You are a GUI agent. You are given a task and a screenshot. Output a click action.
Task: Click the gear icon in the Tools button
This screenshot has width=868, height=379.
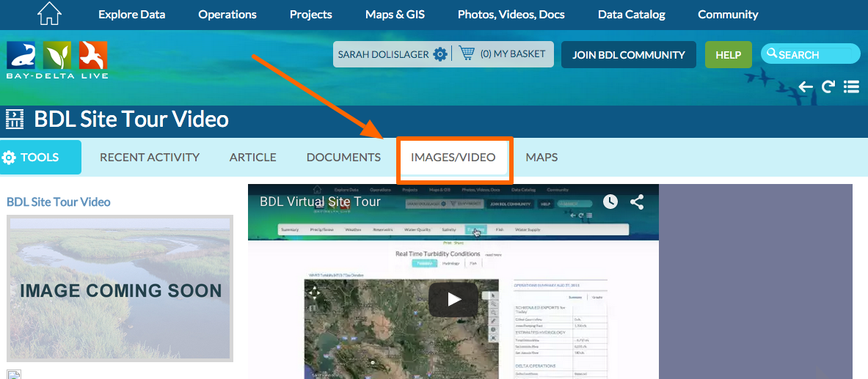point(9,158)
